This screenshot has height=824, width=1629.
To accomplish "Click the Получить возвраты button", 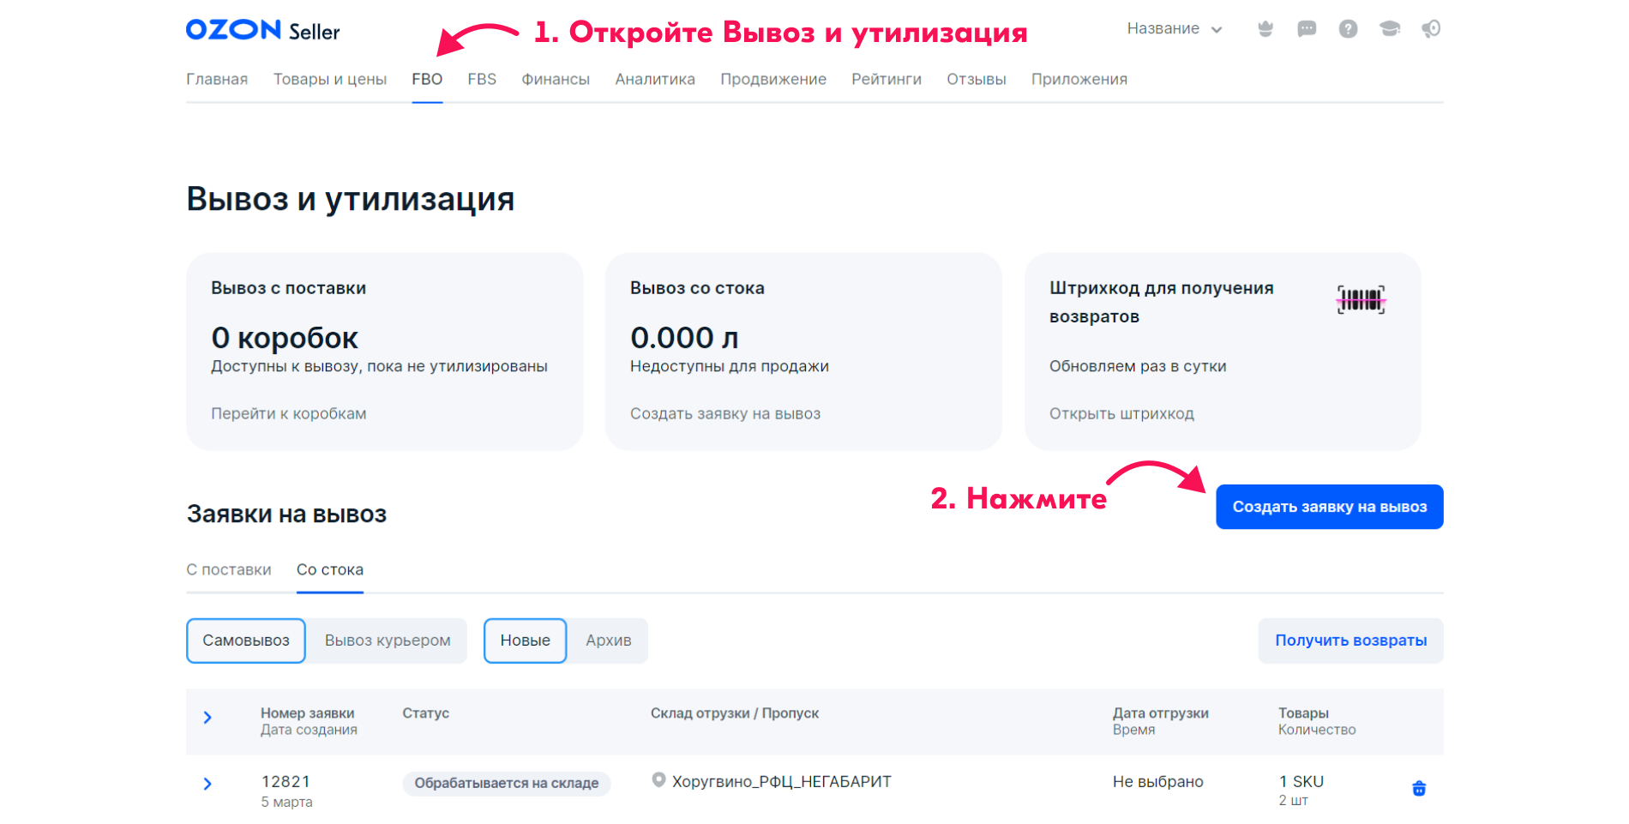I will [x=1350, y=641].
